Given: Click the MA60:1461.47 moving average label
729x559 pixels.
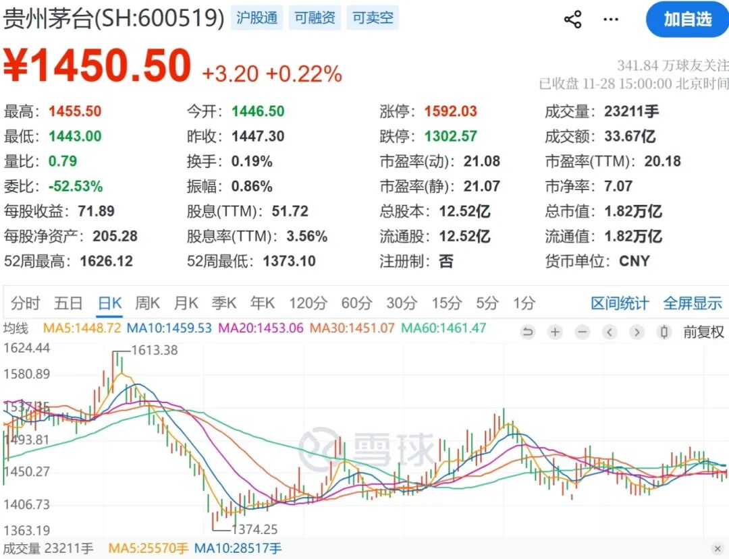Looking at the screenshot, I should (x=443, y=328).
